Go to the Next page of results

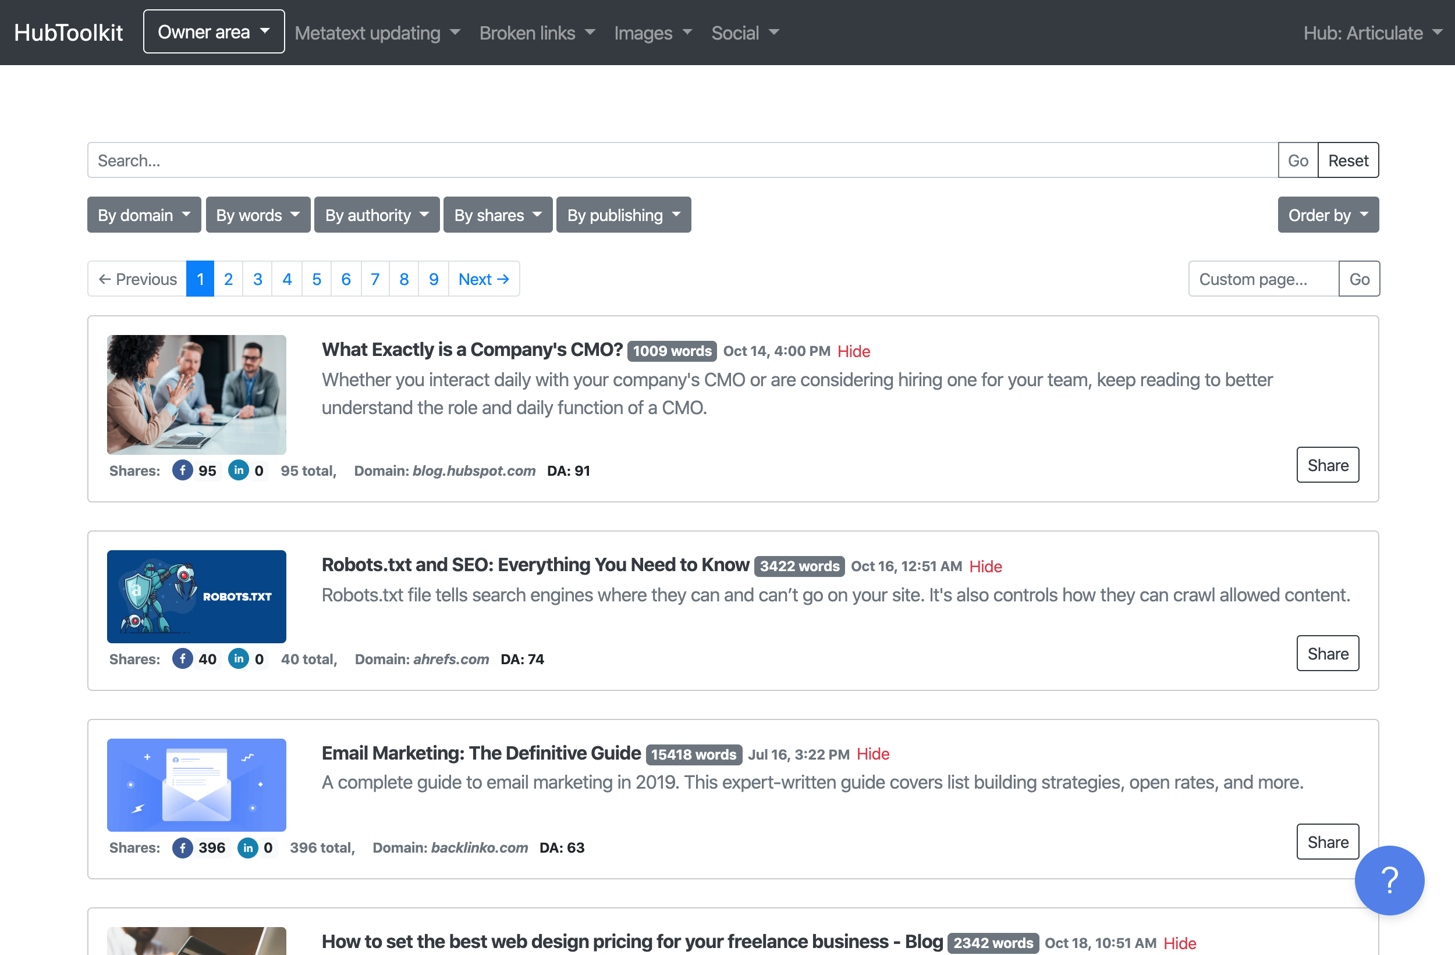click(x=484, y=279)
